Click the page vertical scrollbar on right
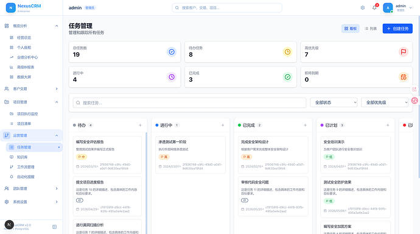Viewport: 420px width, 234px height. [419, 97]
